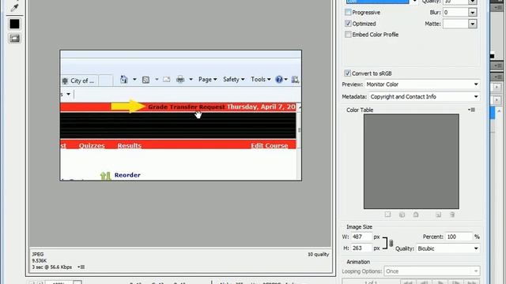Click the black eyedropper color swatch

14,24
